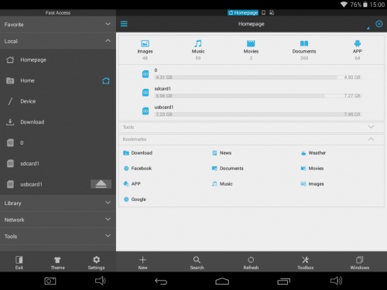Open Settings from the bottom bar
This screenshot has height=290, width=387.
(x=96, y=262)
